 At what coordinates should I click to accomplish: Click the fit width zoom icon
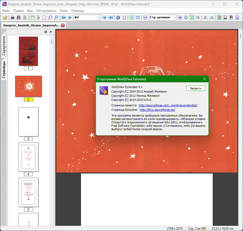[x=198, y=18]
